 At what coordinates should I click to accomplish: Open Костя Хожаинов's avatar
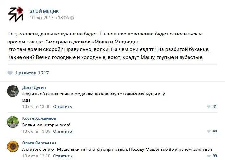coord(13,122)
